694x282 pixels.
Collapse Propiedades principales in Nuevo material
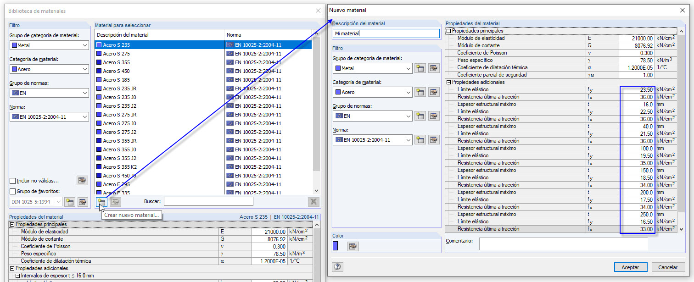pos(448,31)
